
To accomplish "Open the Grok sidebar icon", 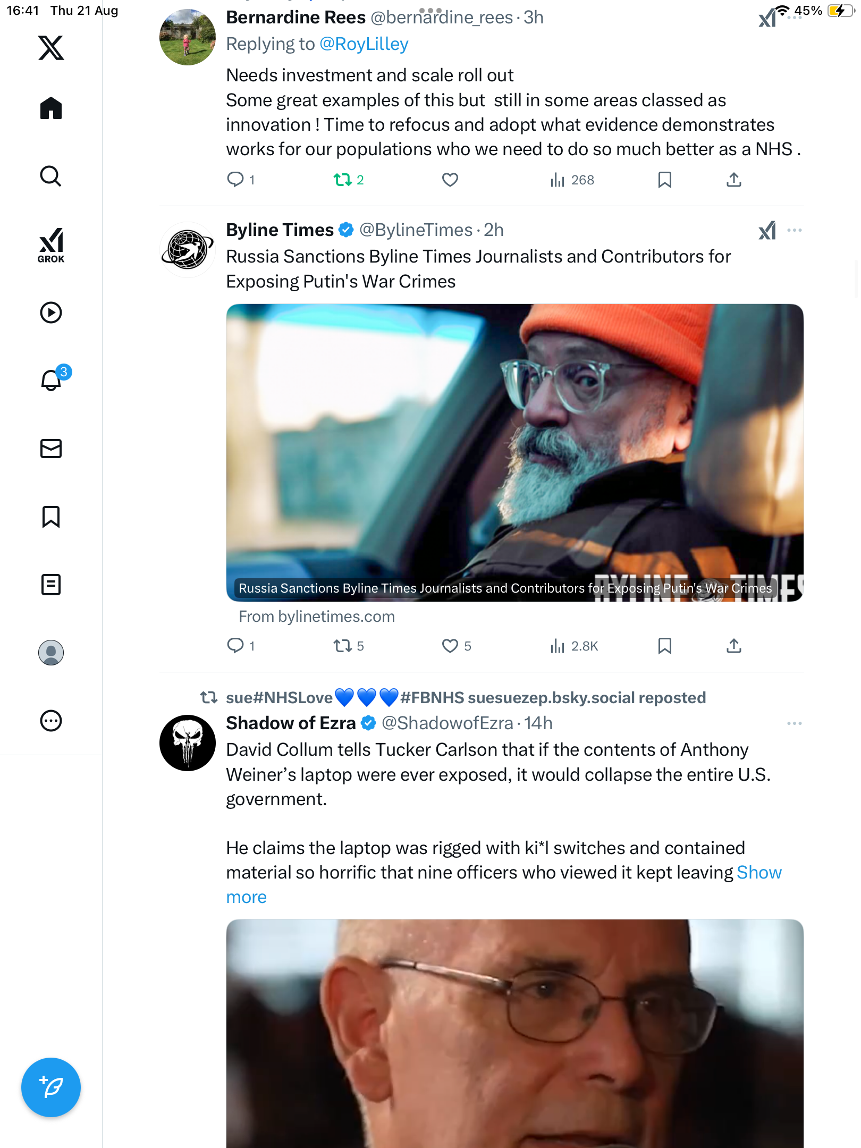I will [x=51, y=245].
